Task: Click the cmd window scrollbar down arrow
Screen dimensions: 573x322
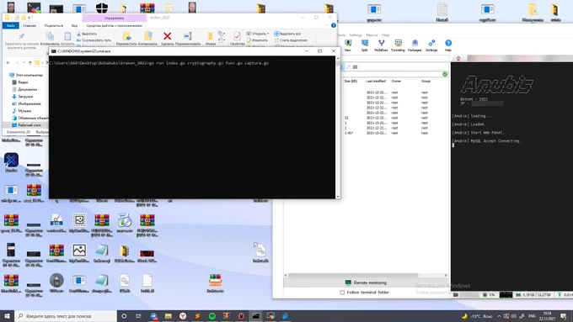Action: tap(338, 196)
